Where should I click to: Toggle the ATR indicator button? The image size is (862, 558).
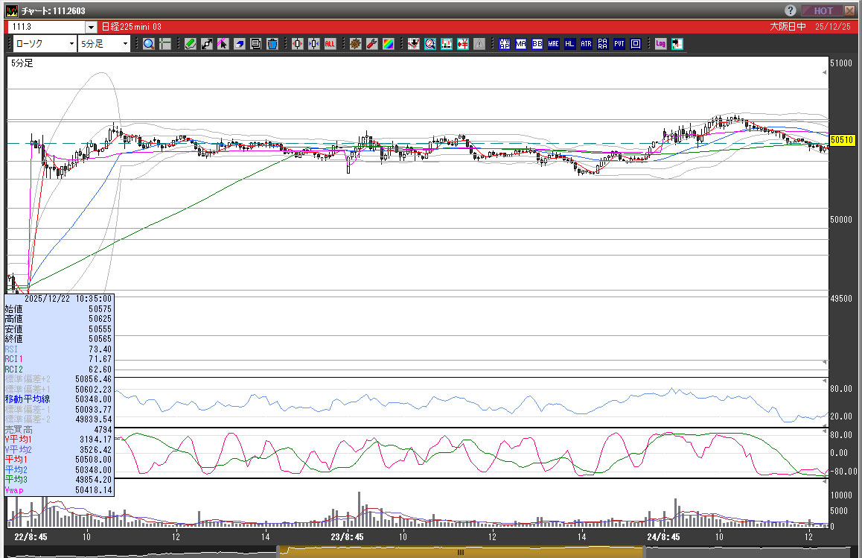pyautogui.click(x=586, y=44)
